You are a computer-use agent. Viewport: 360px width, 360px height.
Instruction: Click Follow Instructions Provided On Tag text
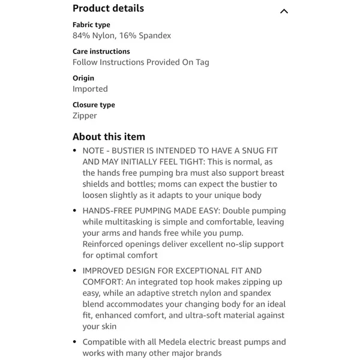tap(141, 62)
